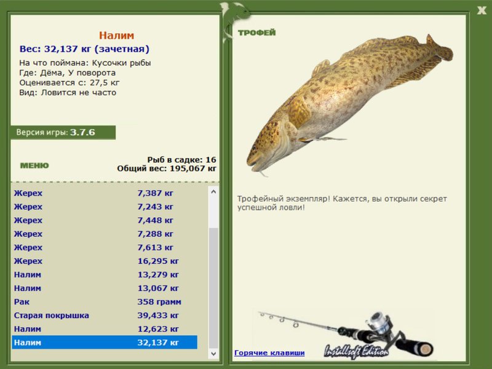
Task: Open the МЕНЮ button
Action: click(34, 165)
